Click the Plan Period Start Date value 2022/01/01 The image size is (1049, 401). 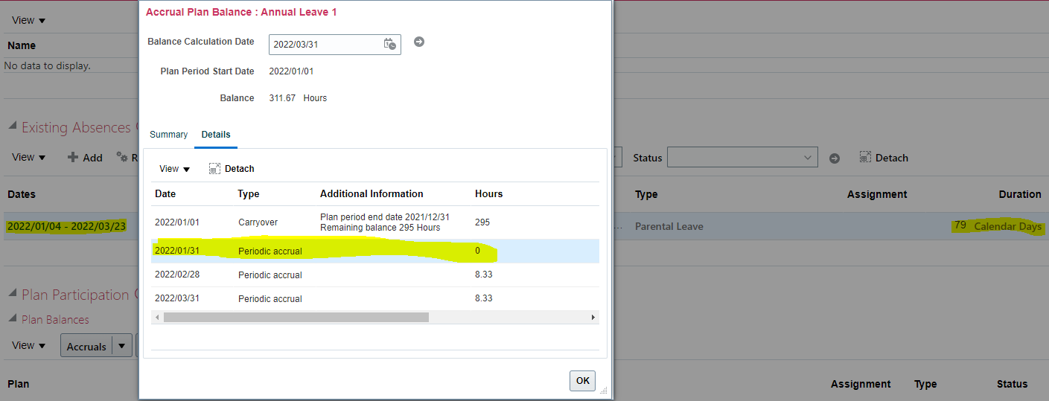(291, 71)
